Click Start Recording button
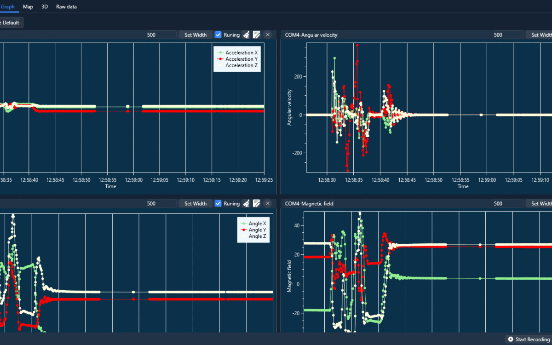This screenshot has height=345, width=552. click(528, 339)
